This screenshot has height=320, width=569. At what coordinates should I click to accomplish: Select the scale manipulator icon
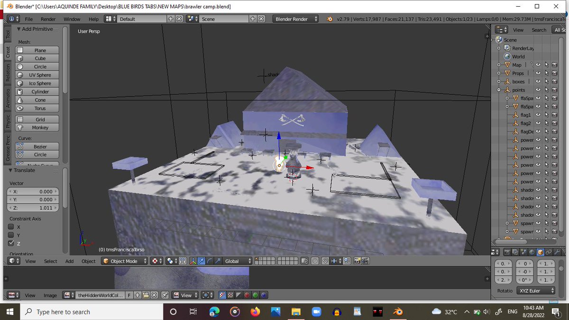218,261
